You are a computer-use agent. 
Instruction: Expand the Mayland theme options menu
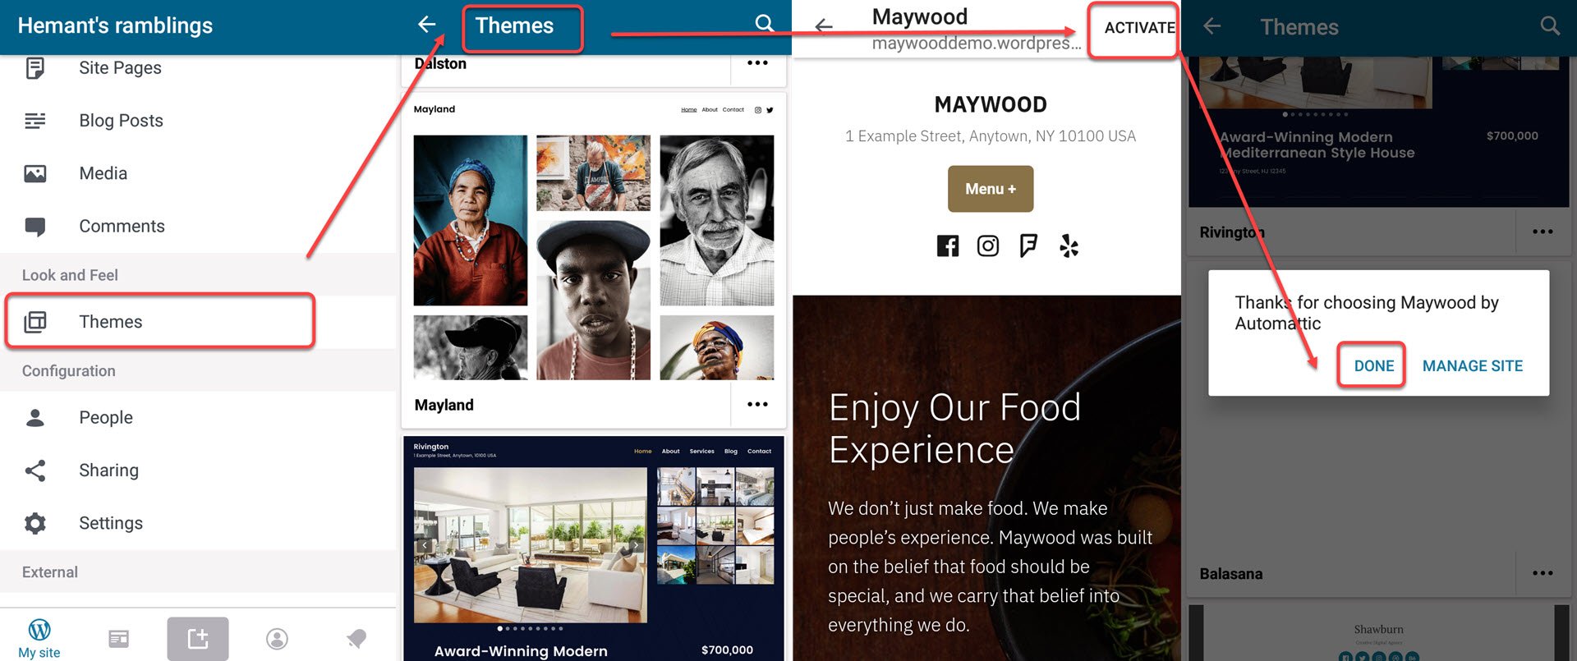click(x=757, y=404)
